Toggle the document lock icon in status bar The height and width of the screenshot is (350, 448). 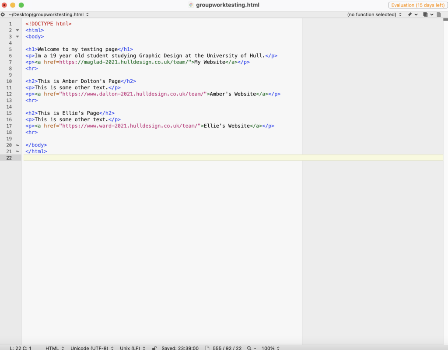154,348
